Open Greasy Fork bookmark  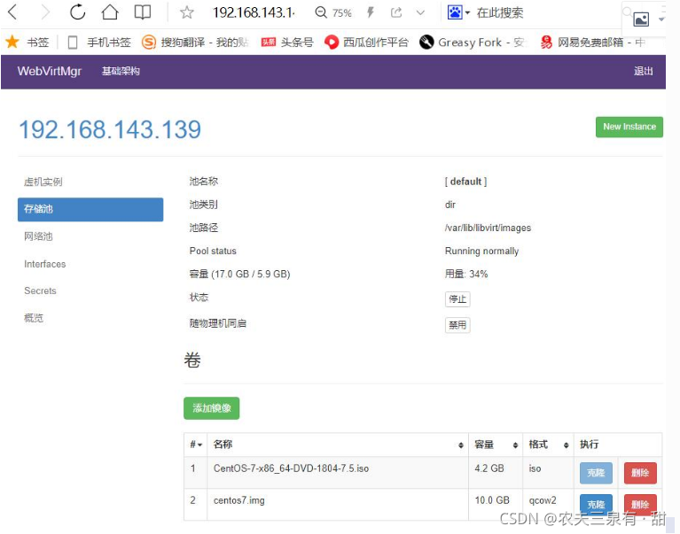(x=473, y=43)
